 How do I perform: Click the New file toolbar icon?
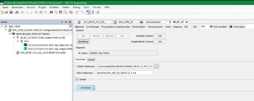point(2,12)
